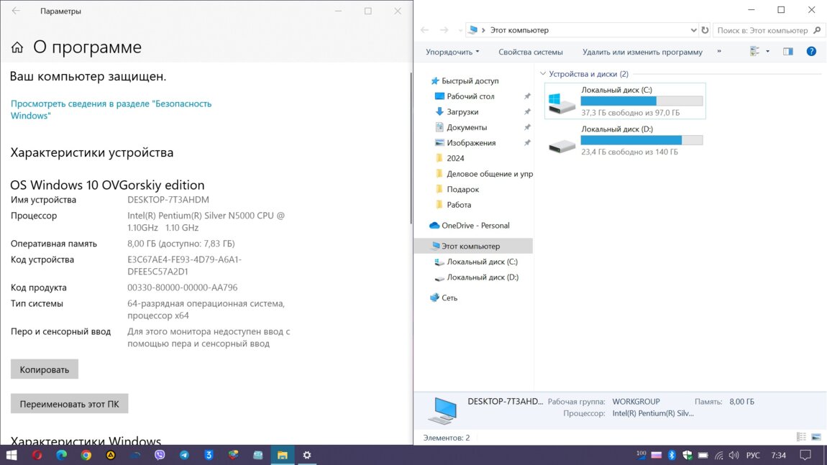This screenshot has width=827, height=465.
Task: Open Windows Security shield tray icon
Action: [x=687, y=455]
